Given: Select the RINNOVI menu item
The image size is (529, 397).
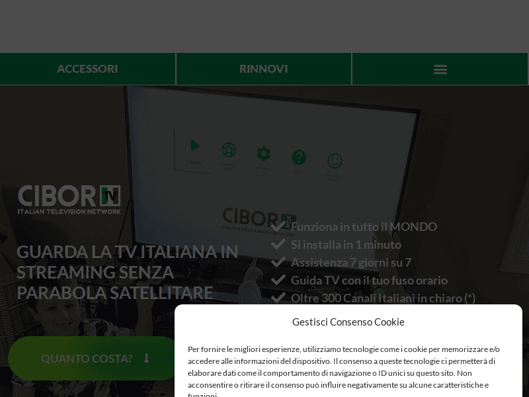Looking at the screenshot, I should coord(263,69).
